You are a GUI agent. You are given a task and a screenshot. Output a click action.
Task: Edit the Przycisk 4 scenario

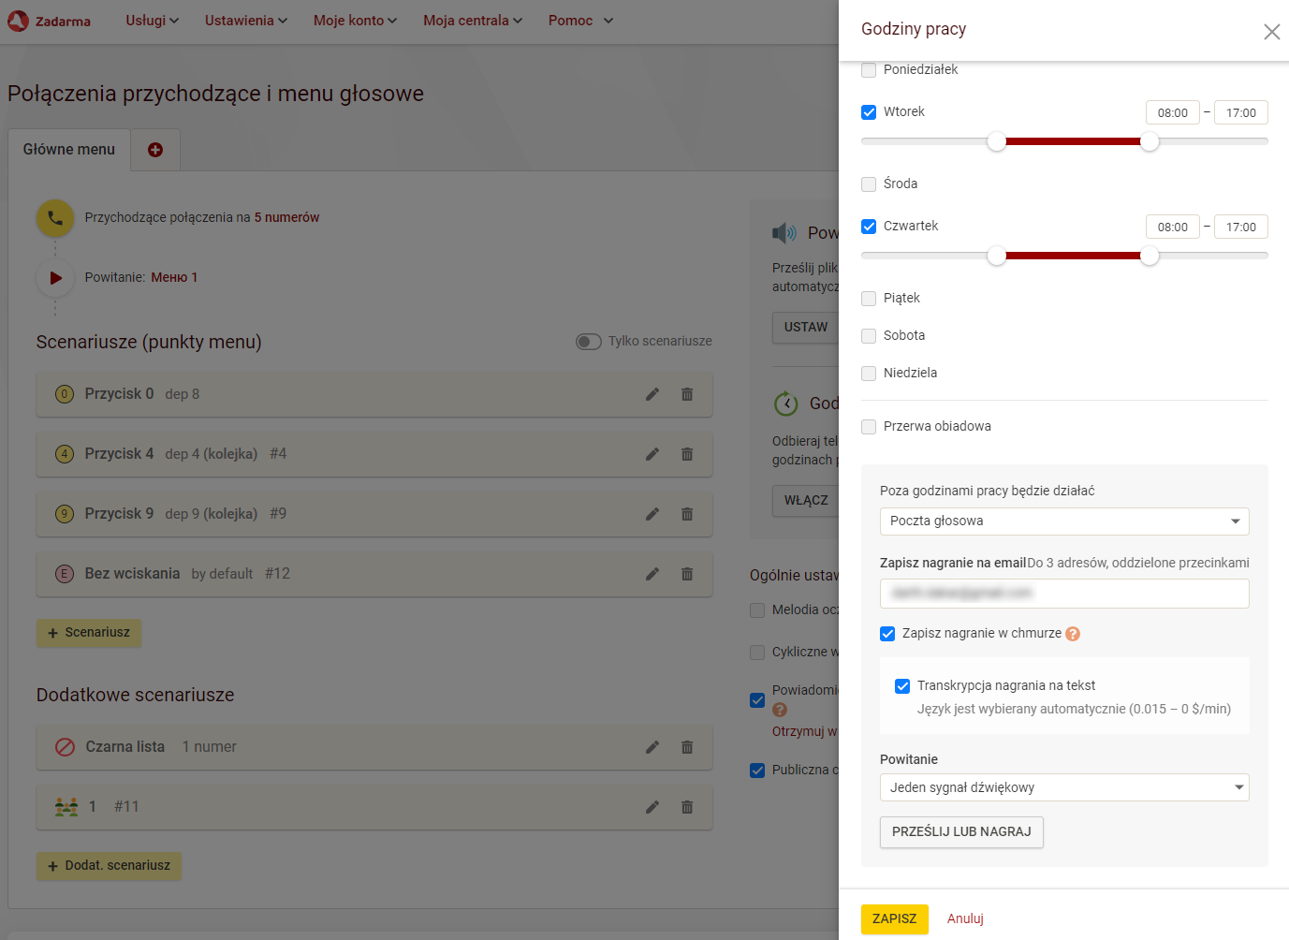tap(652, 454)
